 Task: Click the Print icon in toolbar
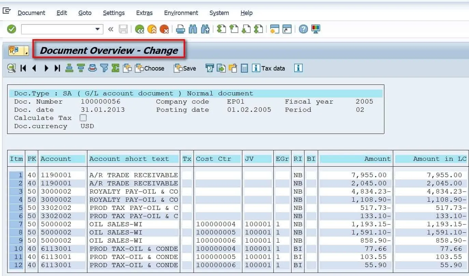[x=181, y=29]
